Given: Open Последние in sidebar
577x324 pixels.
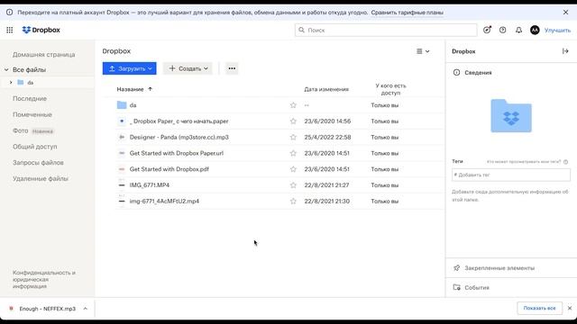Looking at the screenshot, I should point(30,98).
